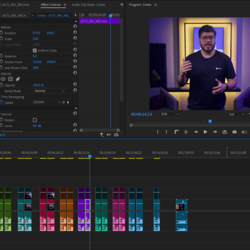Reset the Anti-flicker Filter parameter
The width and height of the screenshot is (250, 250).
pyautogui.click(x=75, y=67)
